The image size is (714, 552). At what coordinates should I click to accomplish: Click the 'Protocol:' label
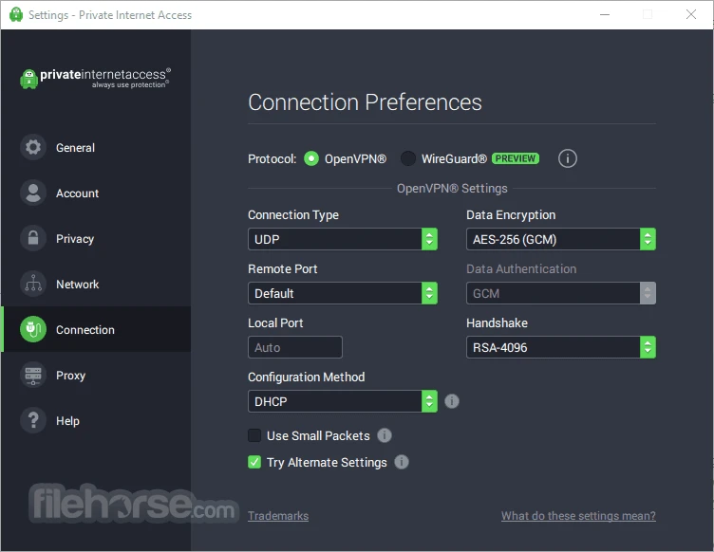[272, 158]
